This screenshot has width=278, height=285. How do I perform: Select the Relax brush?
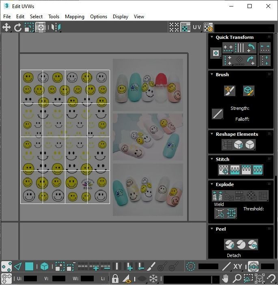pos(249,91)
